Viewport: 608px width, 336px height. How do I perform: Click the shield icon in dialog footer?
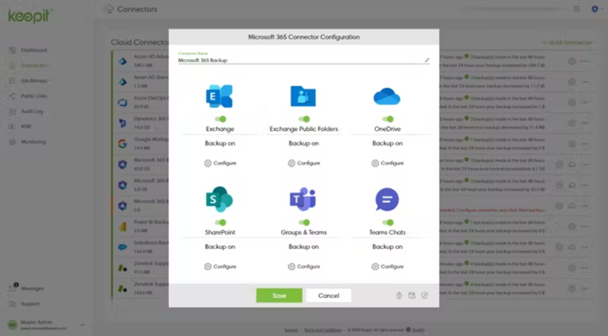424,296
